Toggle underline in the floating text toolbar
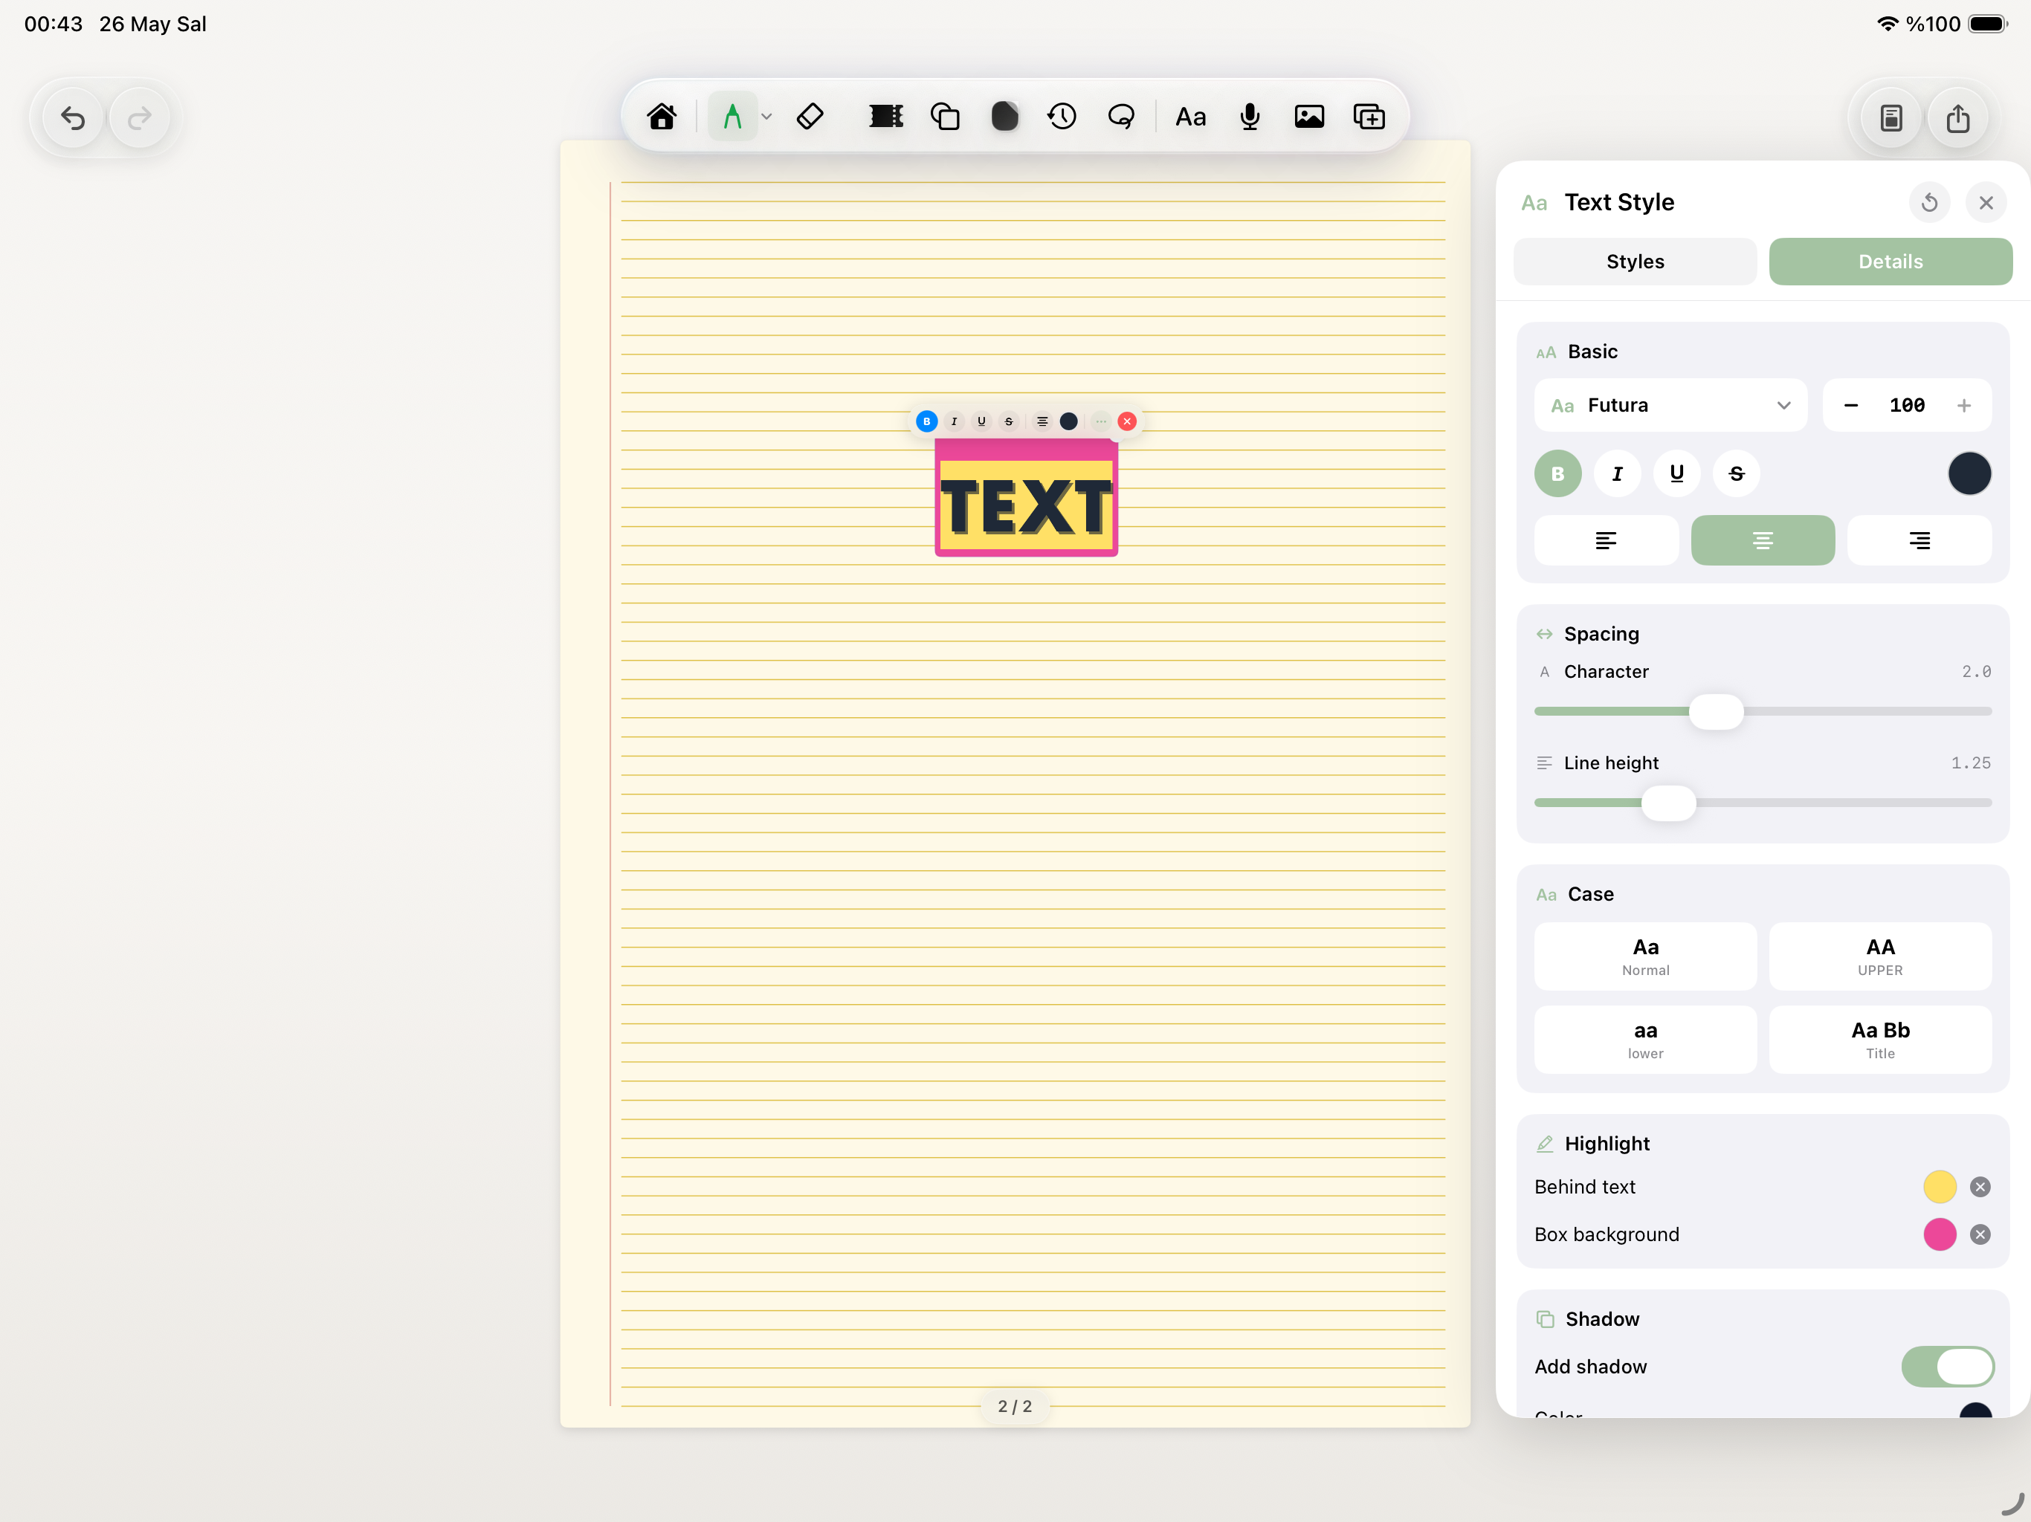 [981, 421]
